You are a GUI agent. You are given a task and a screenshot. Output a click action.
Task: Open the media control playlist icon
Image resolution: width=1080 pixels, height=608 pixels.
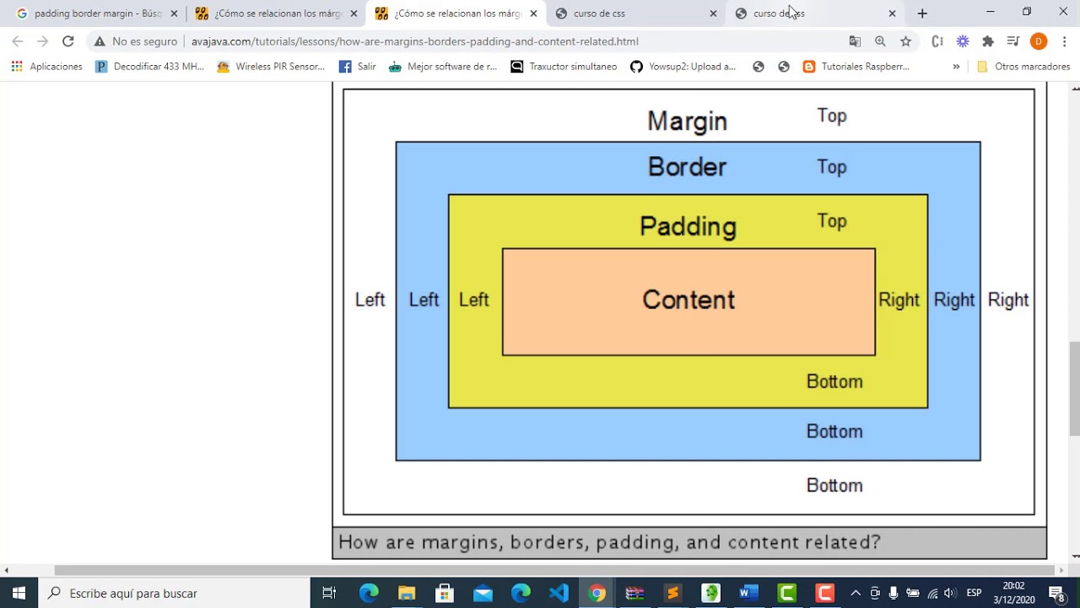pyautogui.click(x=1013, y=41)
